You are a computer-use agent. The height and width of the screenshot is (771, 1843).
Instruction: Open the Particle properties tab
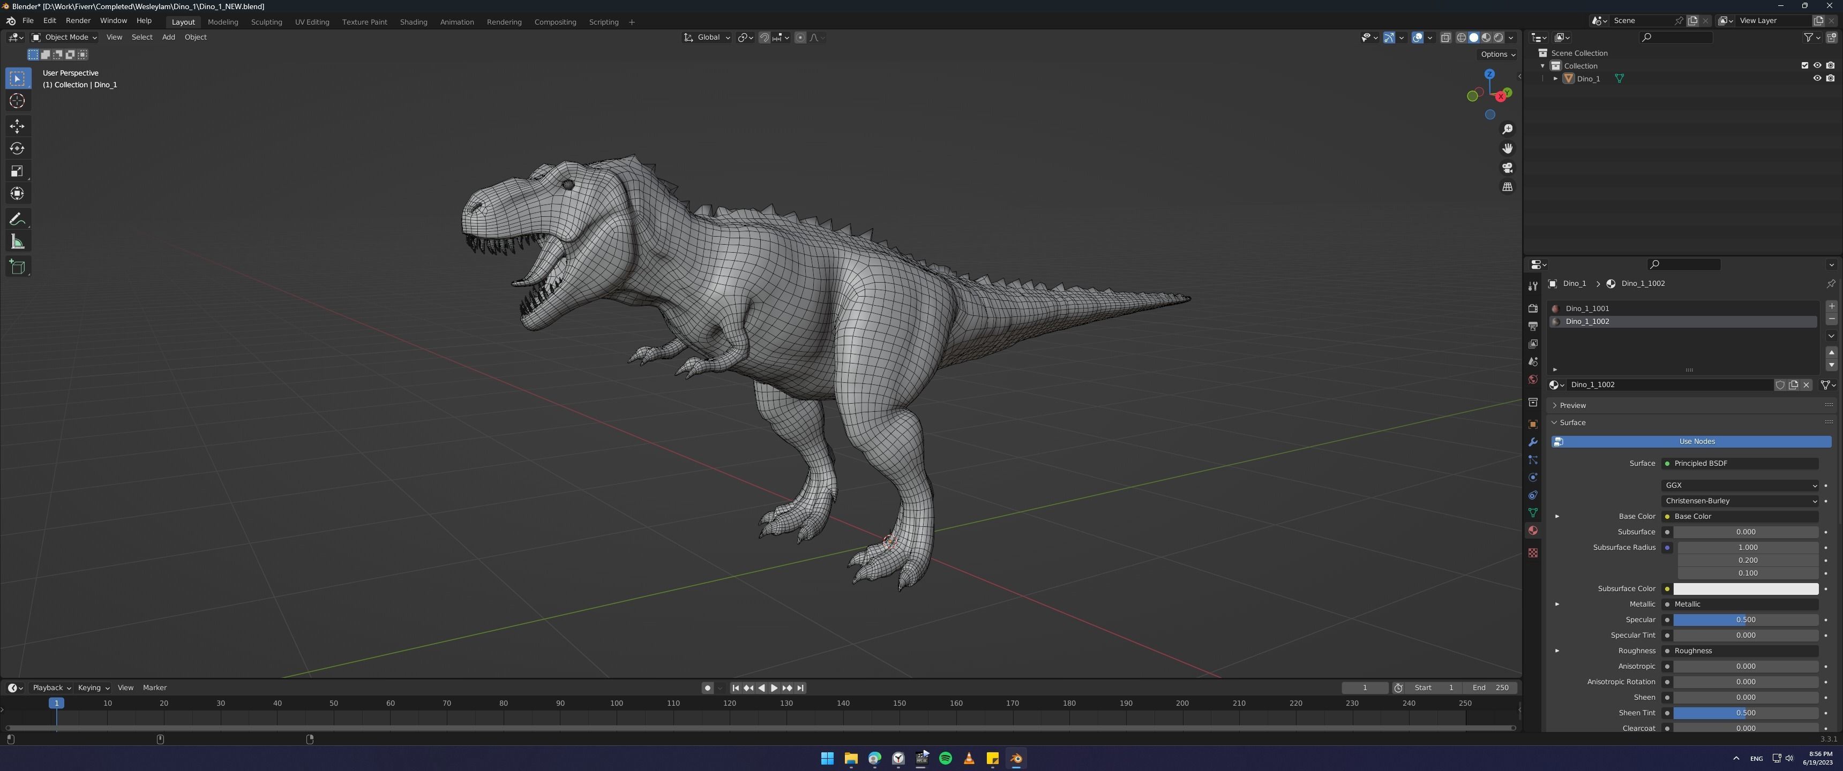click(1532, 460)
